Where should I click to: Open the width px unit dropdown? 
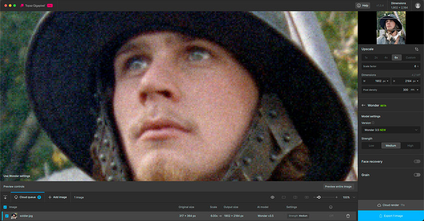pyautogui.click(x=386, y=81)
